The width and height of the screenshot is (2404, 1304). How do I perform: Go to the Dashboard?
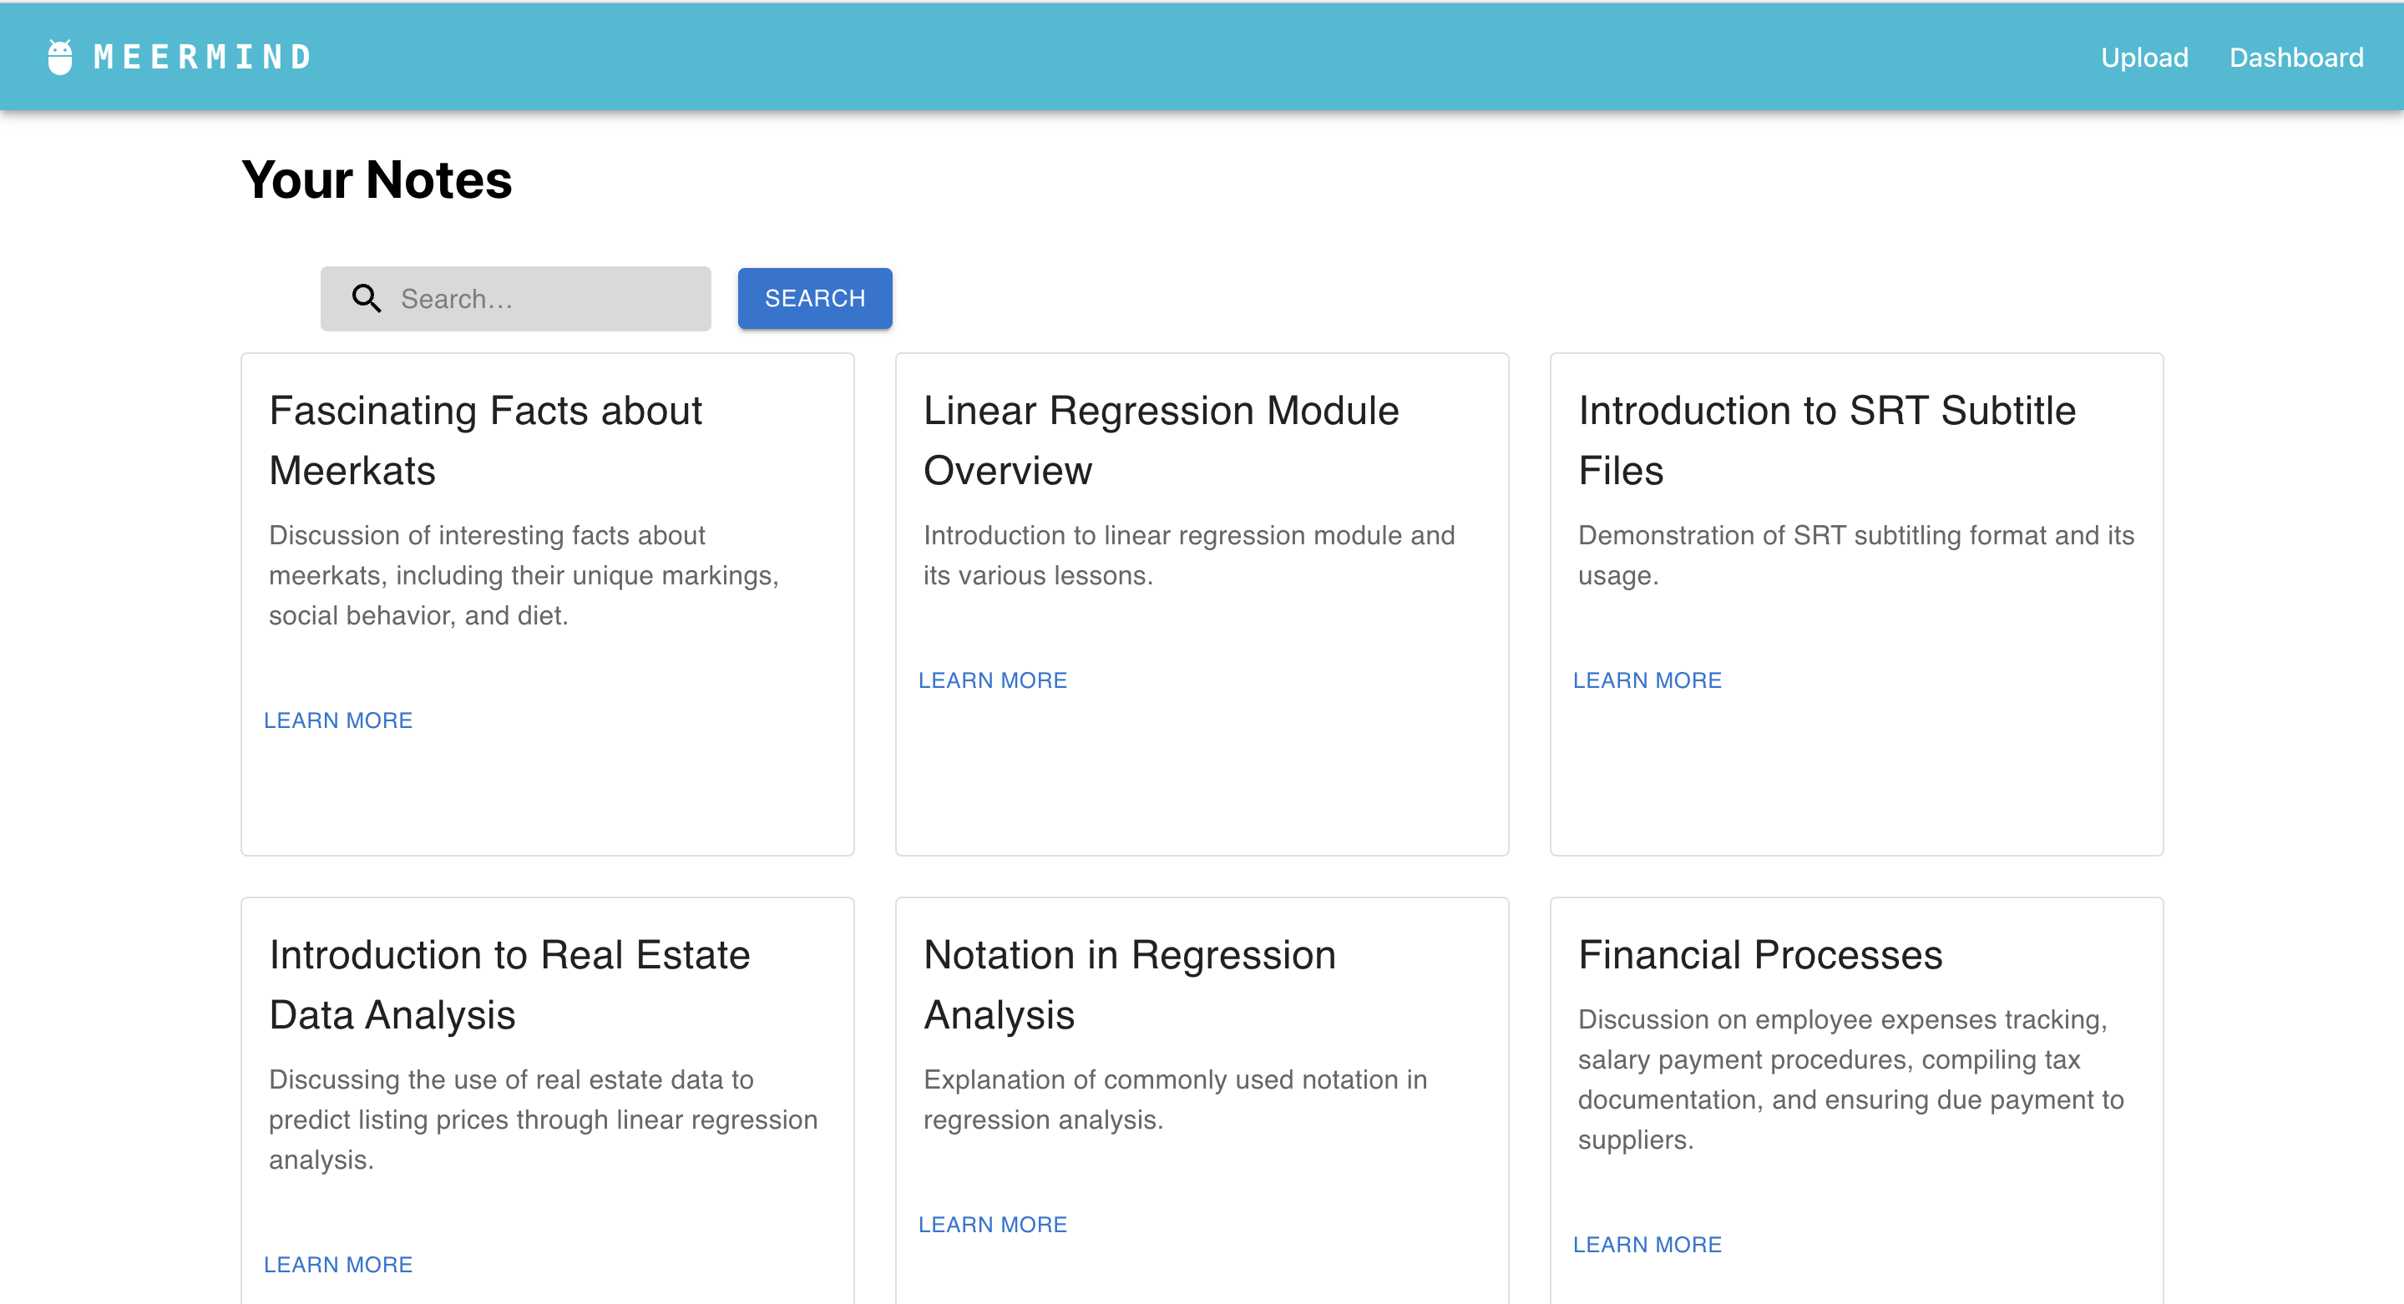[x=2295, y=58]
